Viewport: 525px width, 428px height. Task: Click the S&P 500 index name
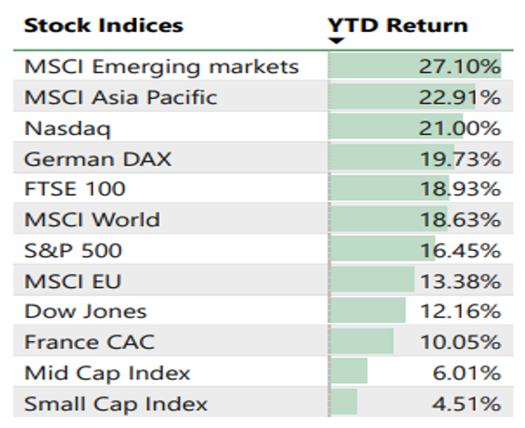pos(73,250)
